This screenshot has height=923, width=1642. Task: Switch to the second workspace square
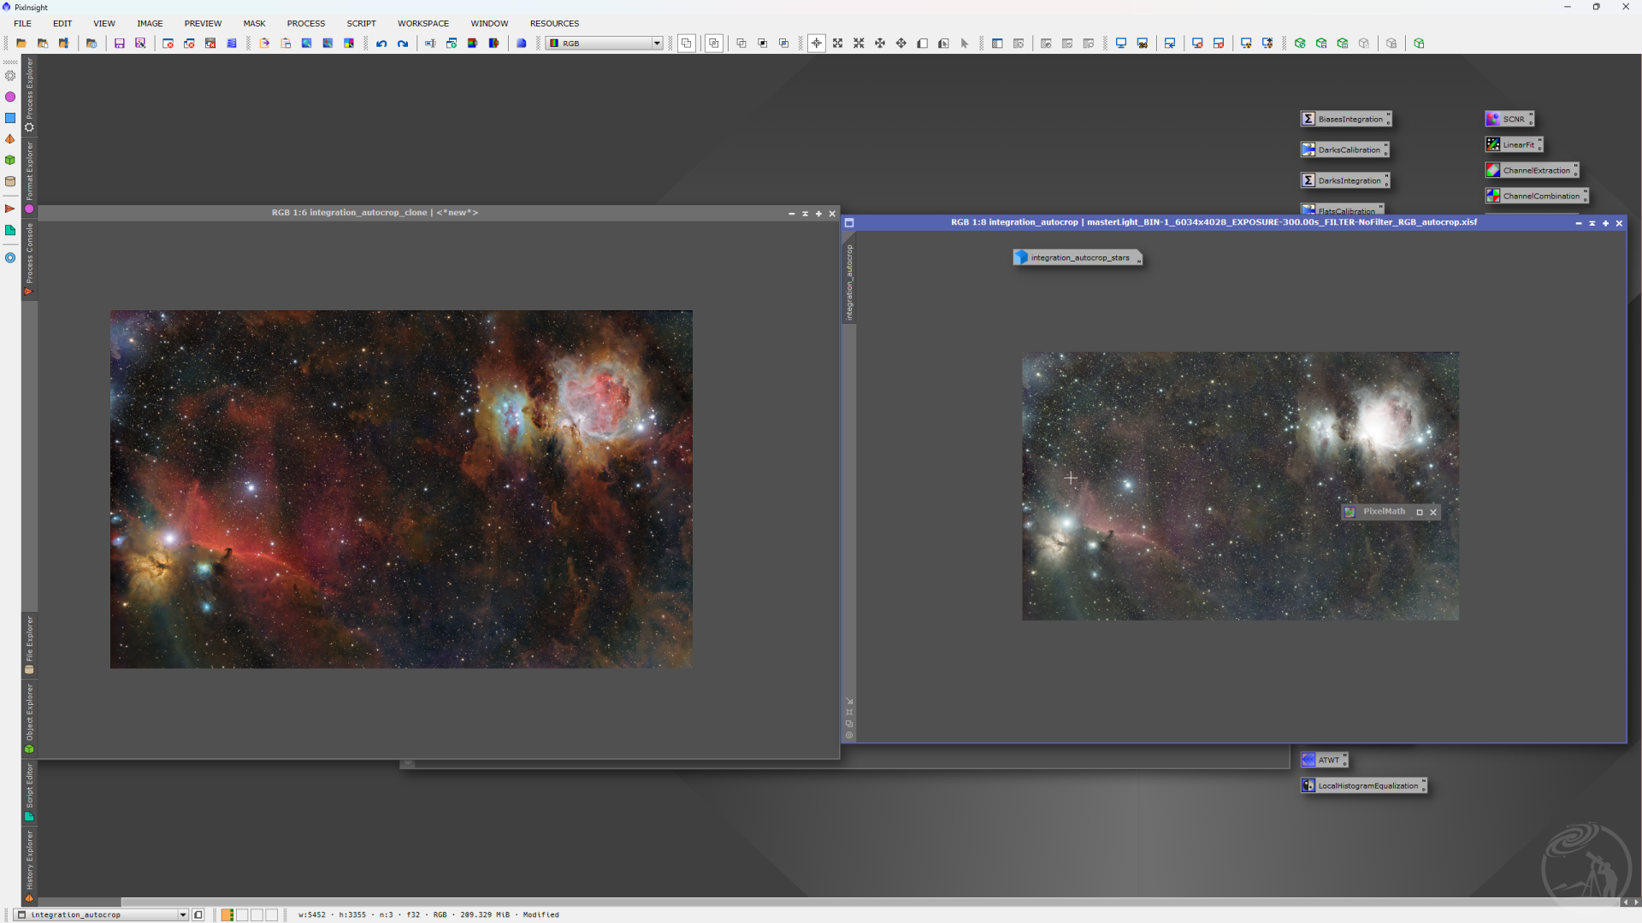click(x=243, y=915)
